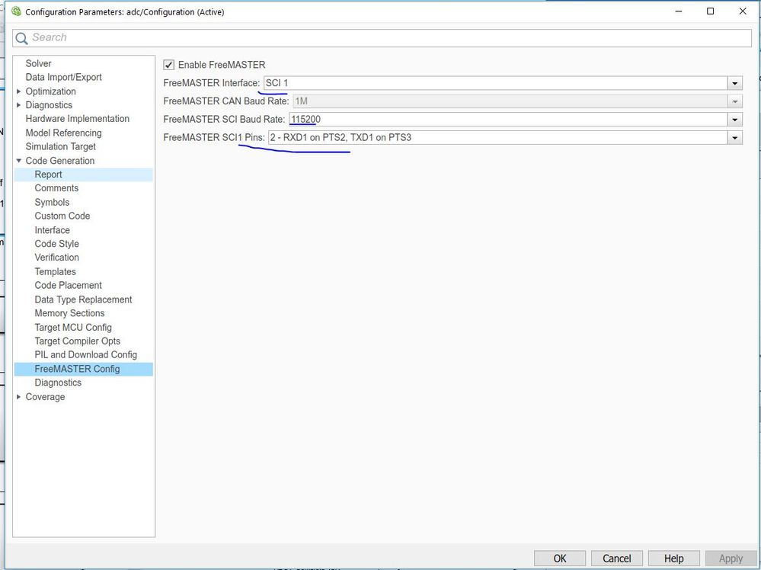
Task: Click the Optimization label in tree
Action: [x=50, y=91]
